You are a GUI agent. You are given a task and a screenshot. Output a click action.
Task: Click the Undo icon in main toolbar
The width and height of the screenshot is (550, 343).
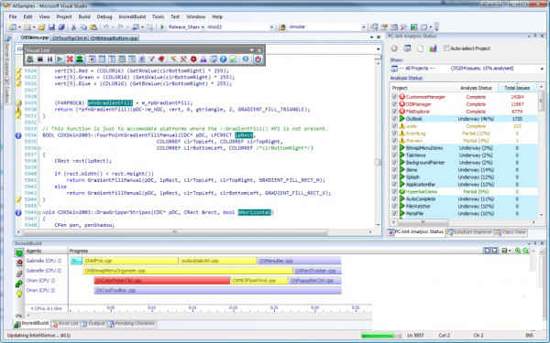pos(105,27)
